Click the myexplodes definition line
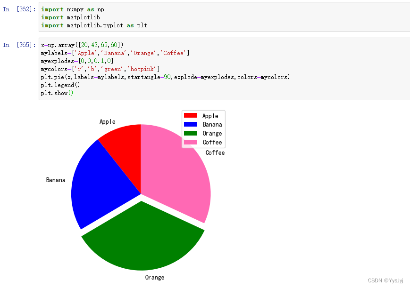 [77, 61]
